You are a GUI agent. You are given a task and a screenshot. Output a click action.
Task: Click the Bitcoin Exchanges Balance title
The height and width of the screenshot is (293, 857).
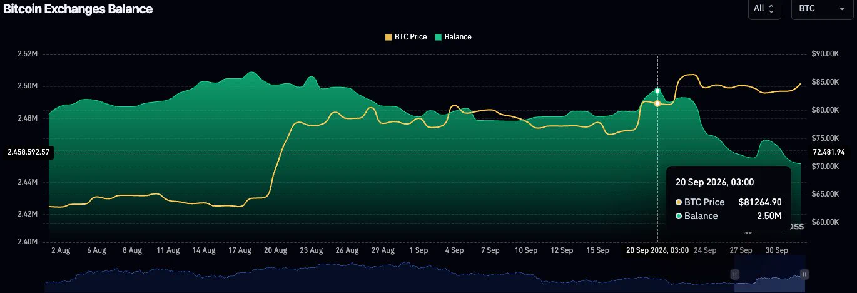(78, 9)
